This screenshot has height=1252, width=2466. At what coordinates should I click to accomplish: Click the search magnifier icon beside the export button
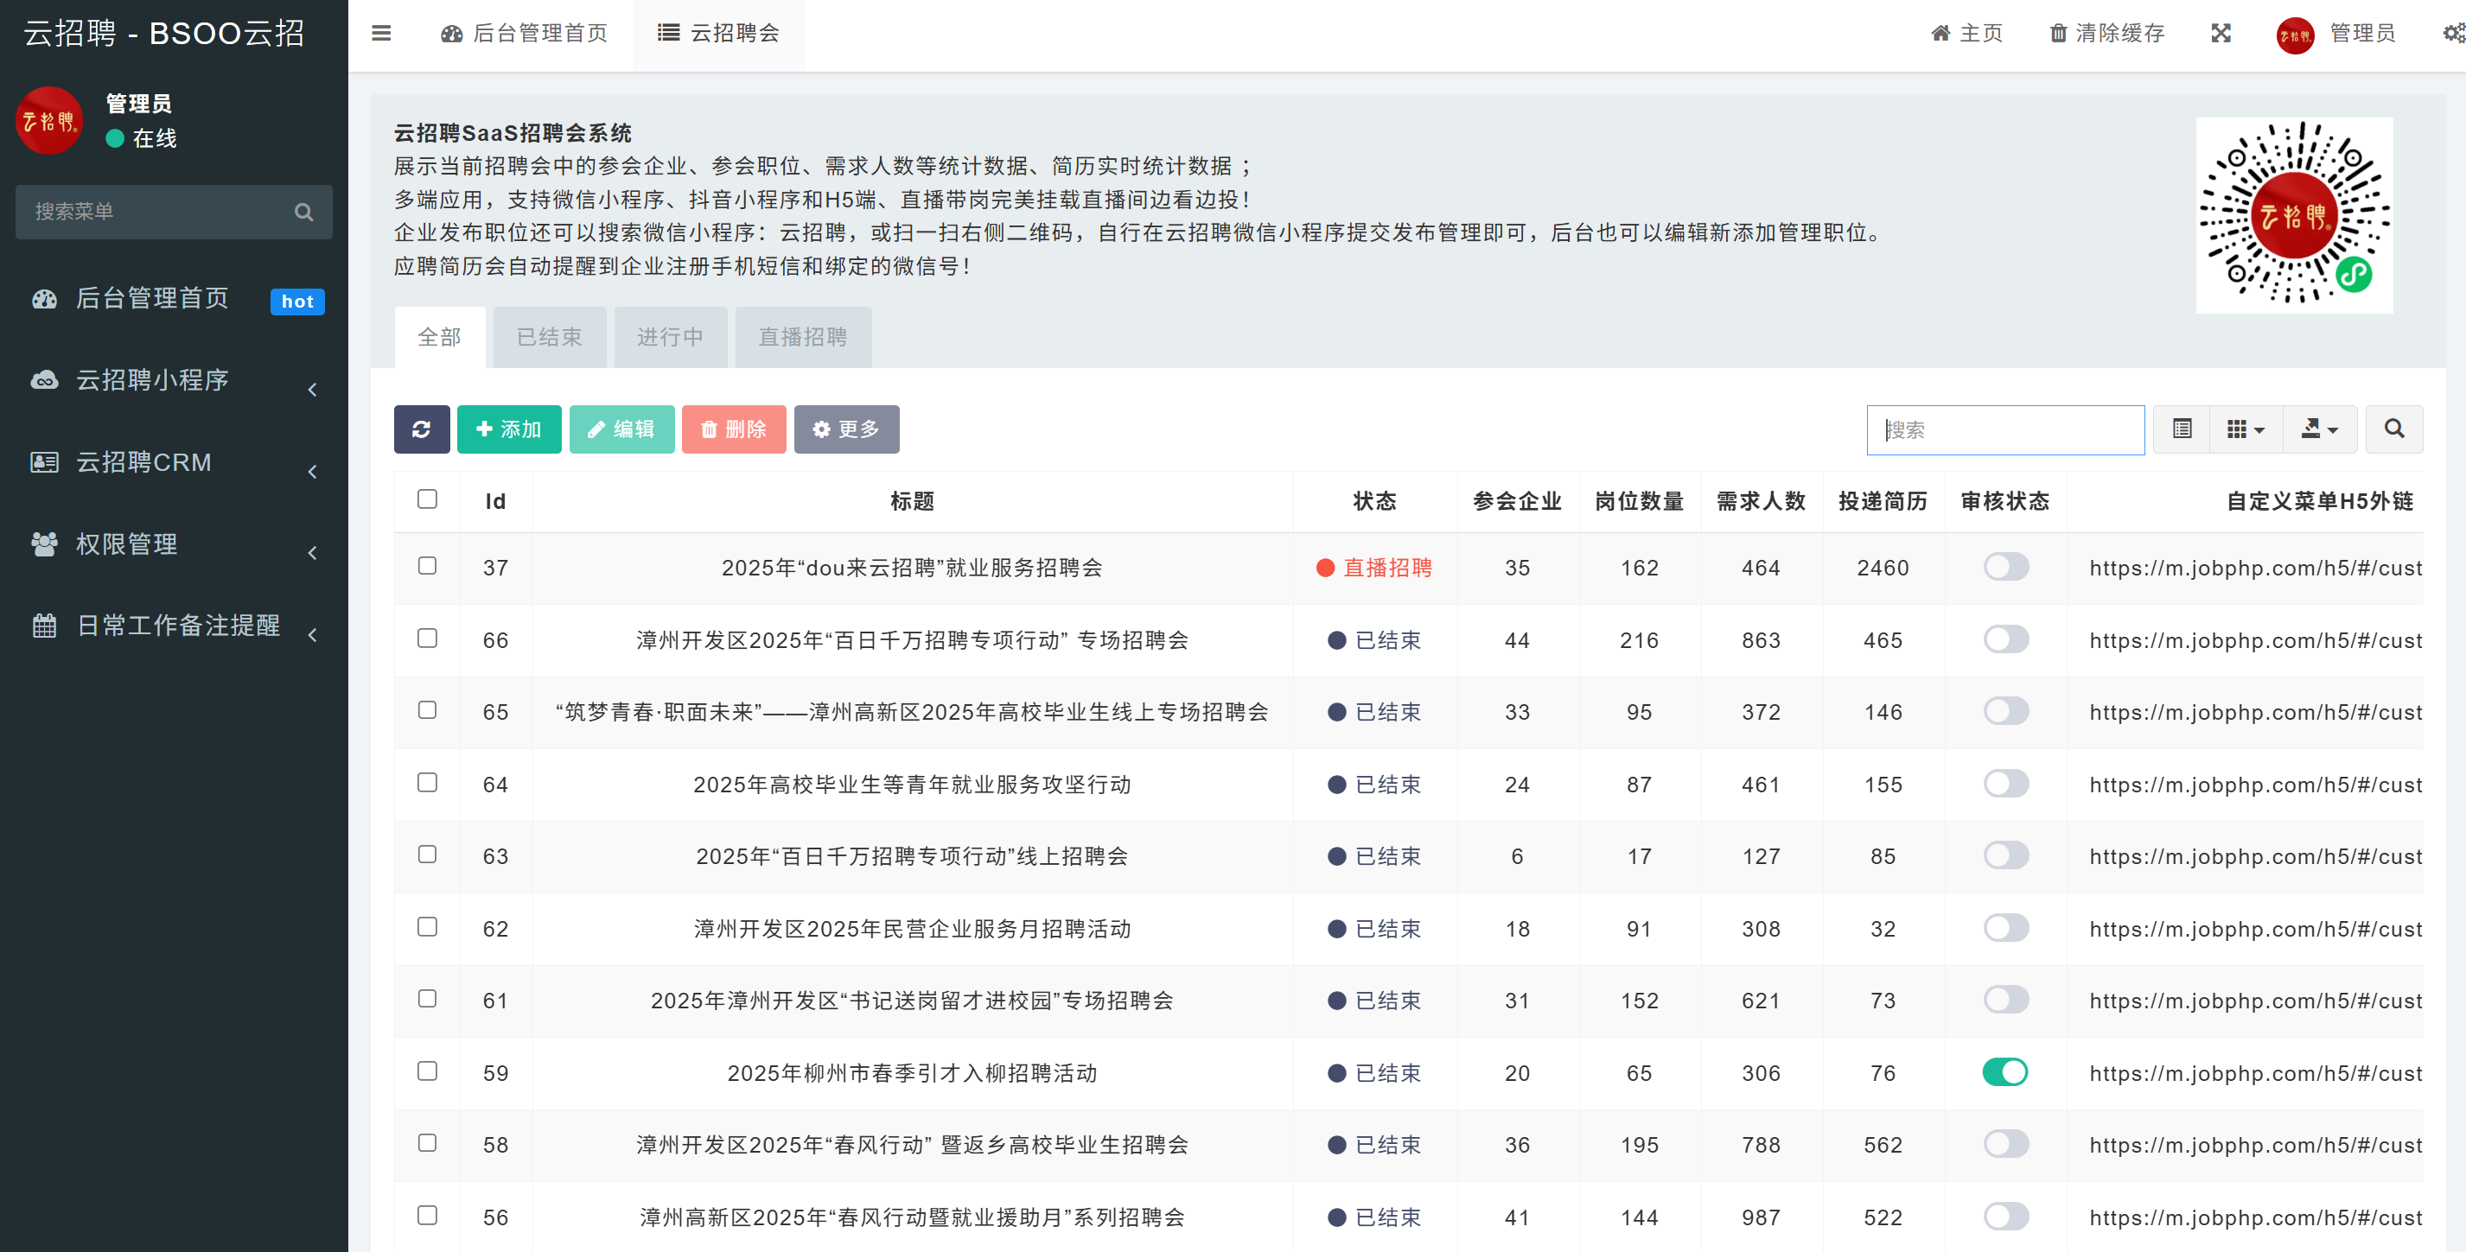pyautogui.click(x=2394, y=429)
